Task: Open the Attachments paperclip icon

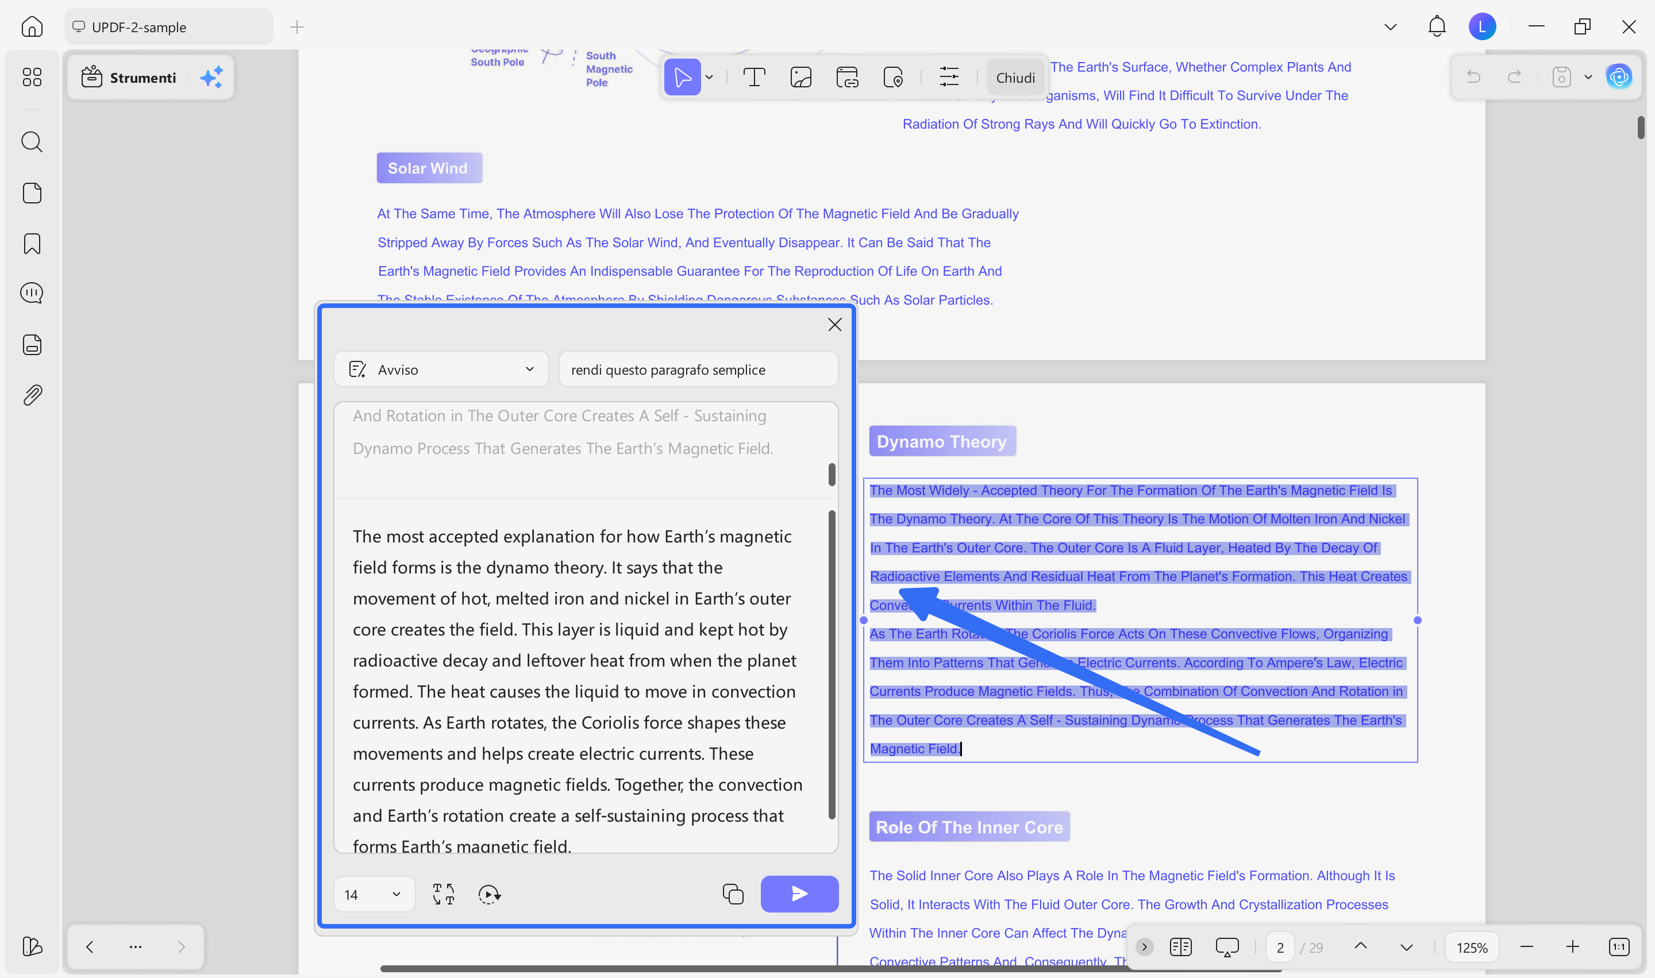Action: pos(32,395)
